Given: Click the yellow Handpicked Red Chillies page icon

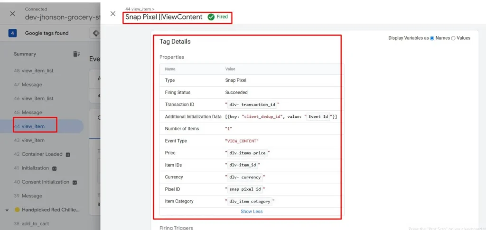Looking at the screenshot, I should point(17,210).
